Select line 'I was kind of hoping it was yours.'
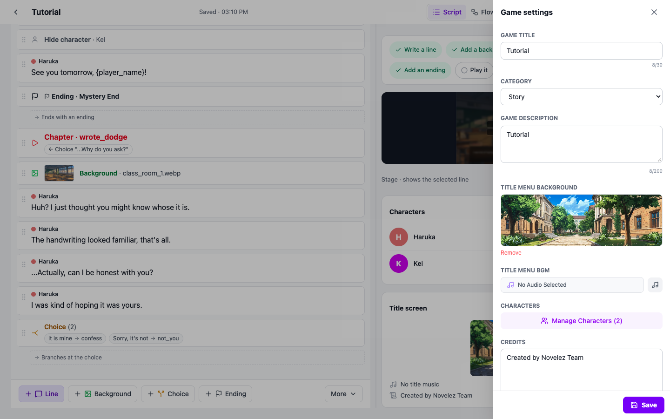 (x=191, y=301)
